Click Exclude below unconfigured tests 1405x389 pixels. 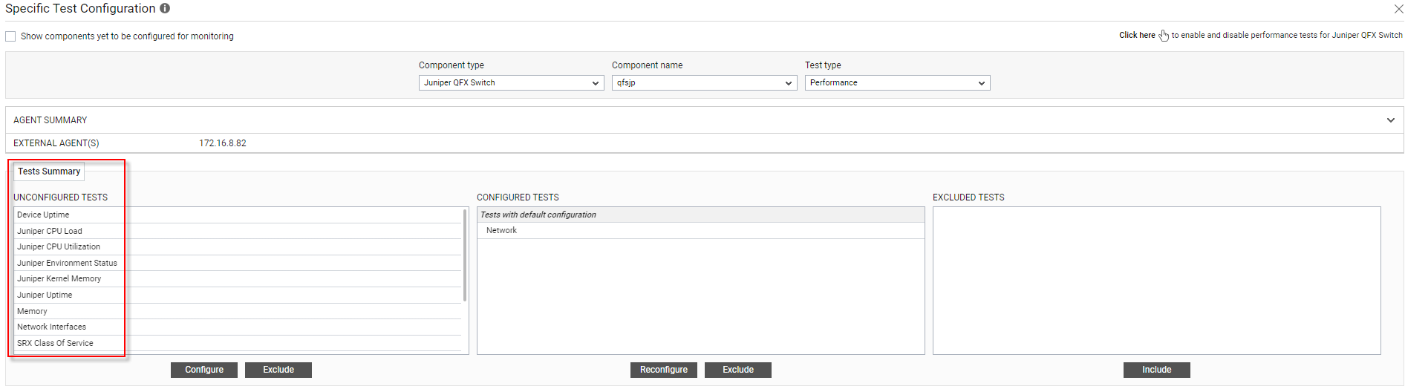[x=278, y=370]
